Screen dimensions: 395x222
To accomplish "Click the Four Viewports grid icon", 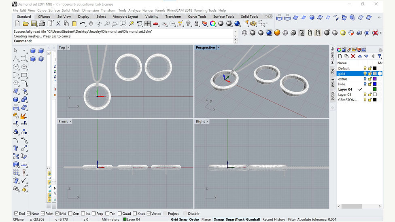I will pos(148,24).
